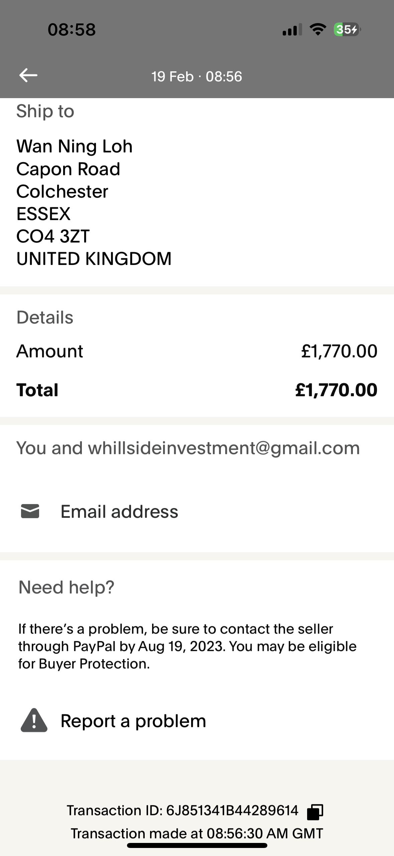Copy the transaction ID using copy icon
Viewport: 394px width, 856px height.
(315, 812)
